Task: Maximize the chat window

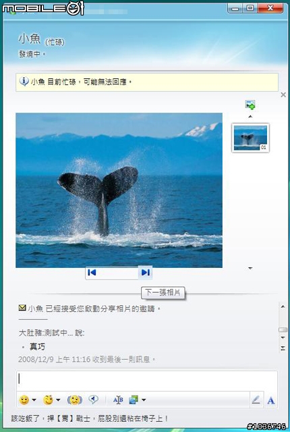Action: [250, 8]
